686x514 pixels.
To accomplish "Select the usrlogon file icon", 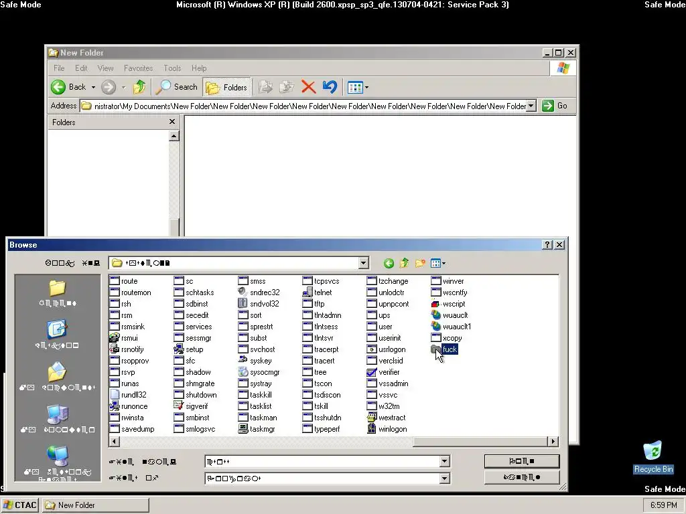I will pos(372,349).
